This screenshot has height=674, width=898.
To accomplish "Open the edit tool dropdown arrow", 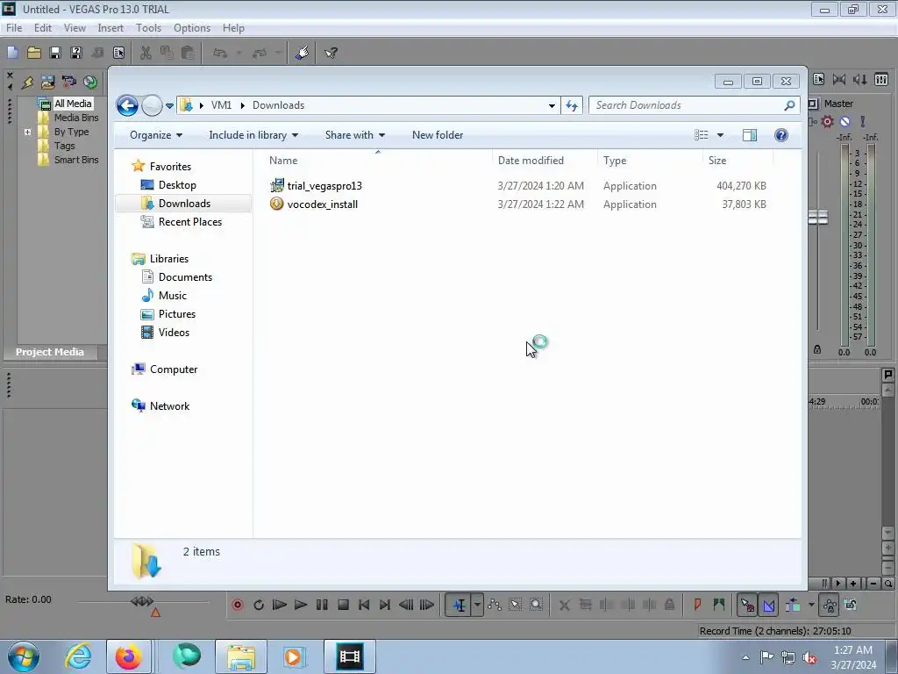I will 477,605.
